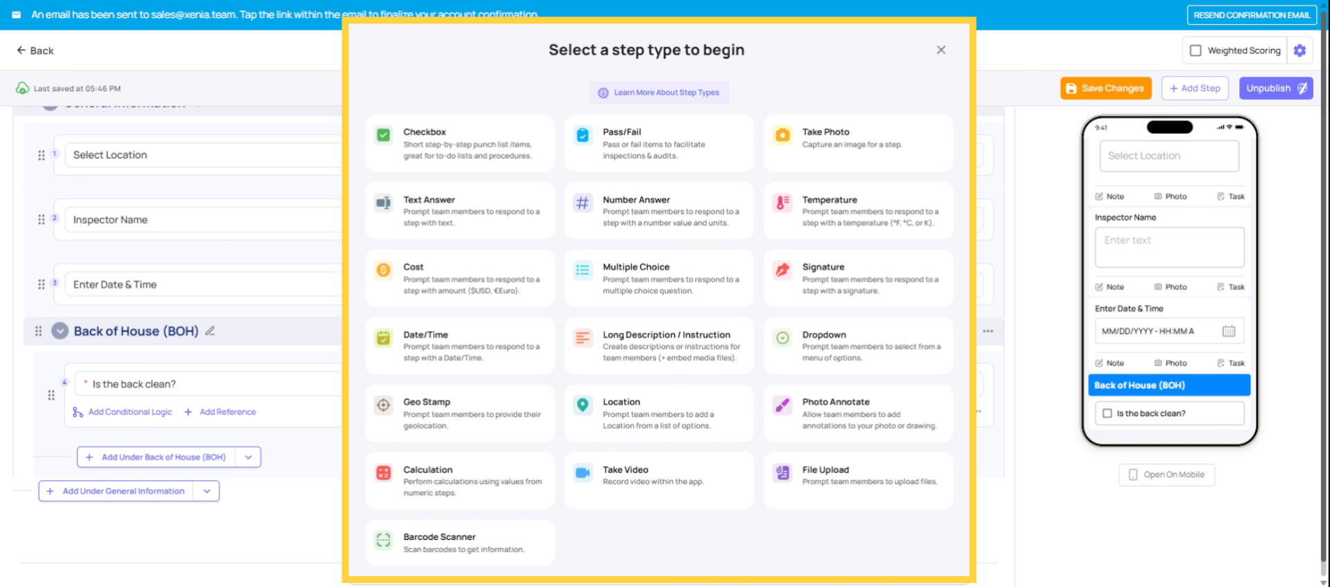The height and width of the screenshot is (587, 1330).
Task: Click the Add Step button
Action: click(1195, 88)
